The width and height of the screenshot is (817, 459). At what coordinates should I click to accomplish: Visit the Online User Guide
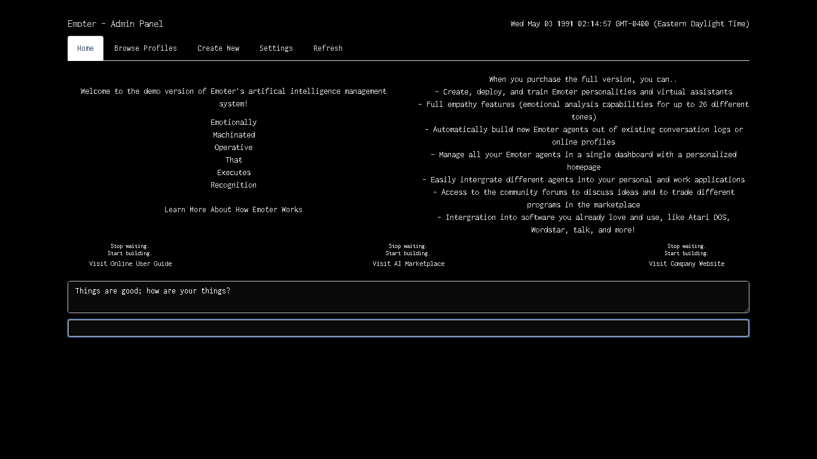coord(130,264)
